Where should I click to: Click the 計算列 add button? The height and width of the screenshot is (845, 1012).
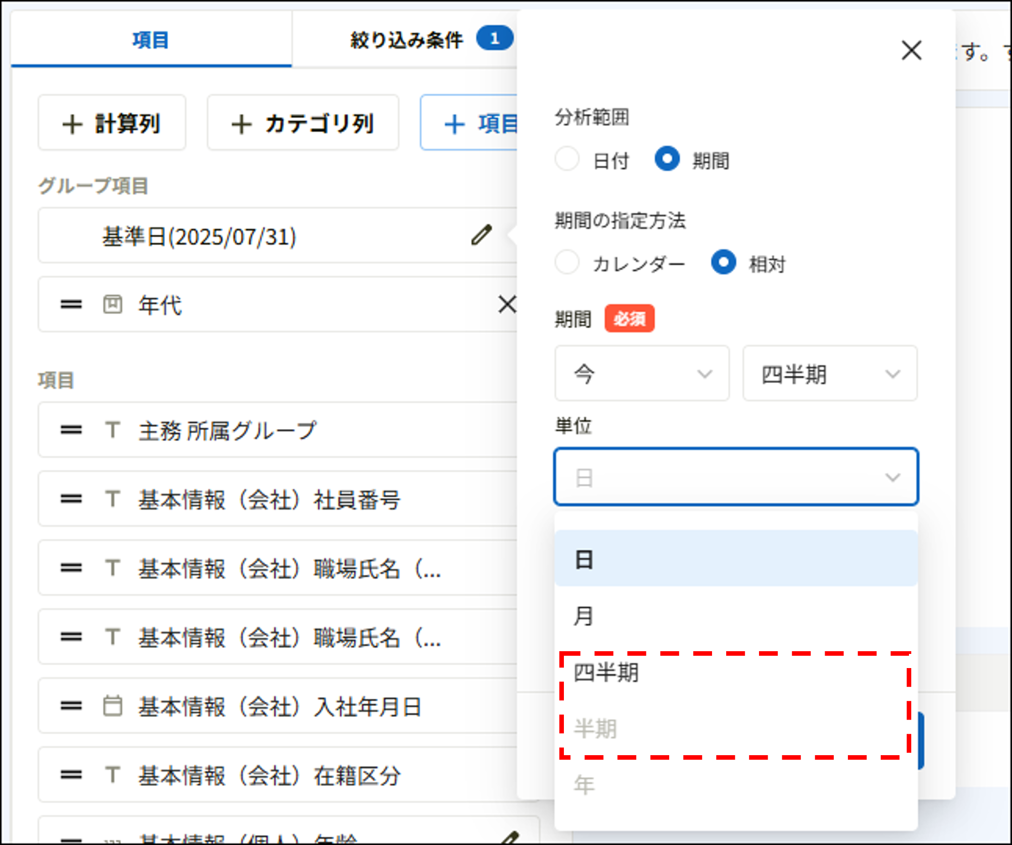(x=112, y=124)
